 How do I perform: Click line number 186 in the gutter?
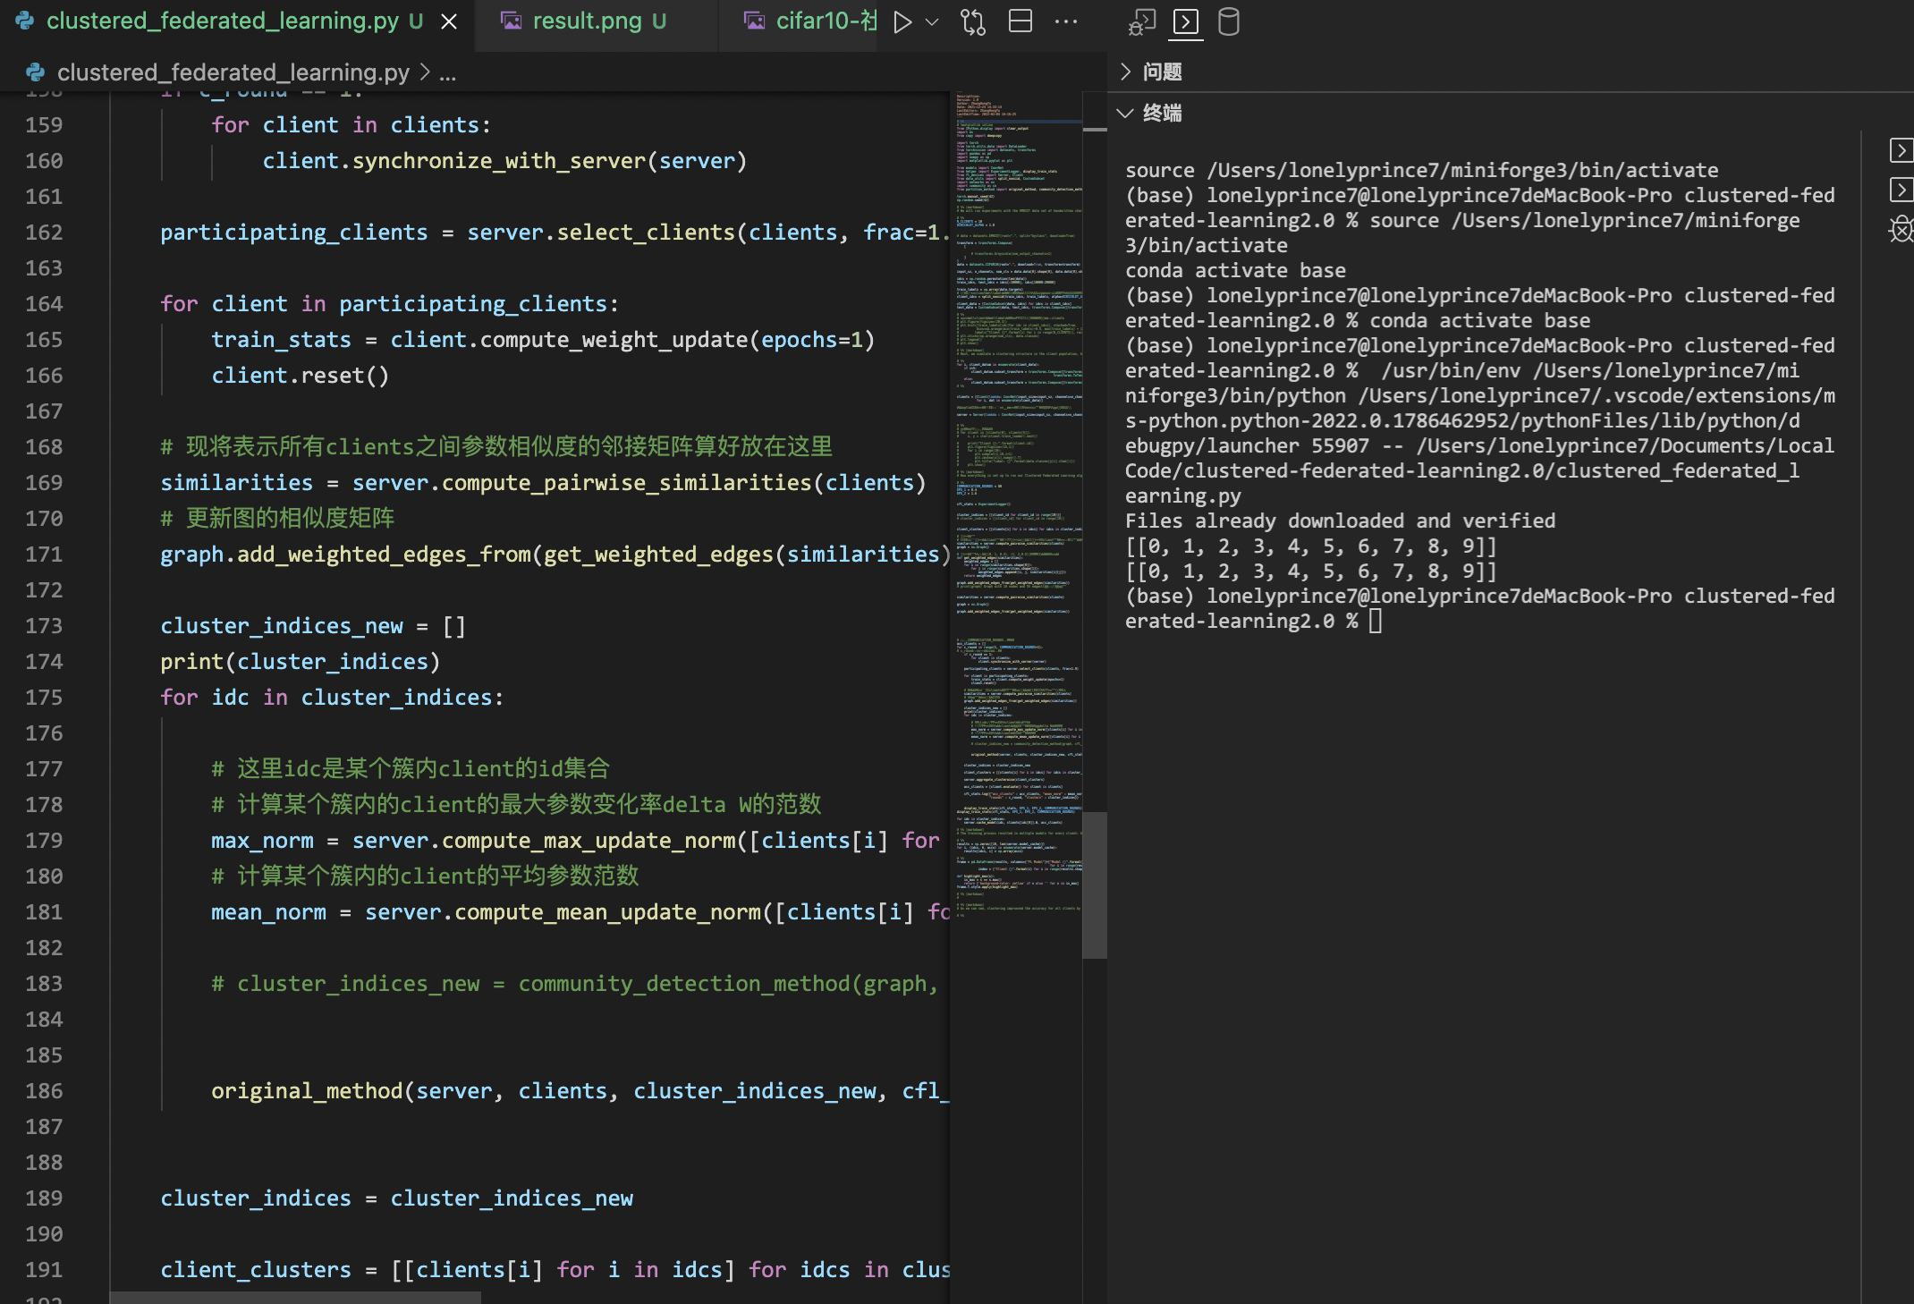click(x=44, y=1091)
